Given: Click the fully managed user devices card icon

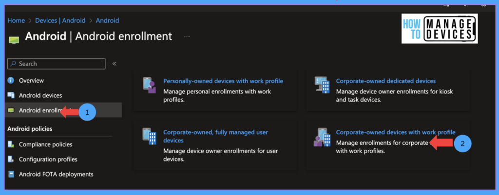Looking at the screenshot, I should click(149, 136).
